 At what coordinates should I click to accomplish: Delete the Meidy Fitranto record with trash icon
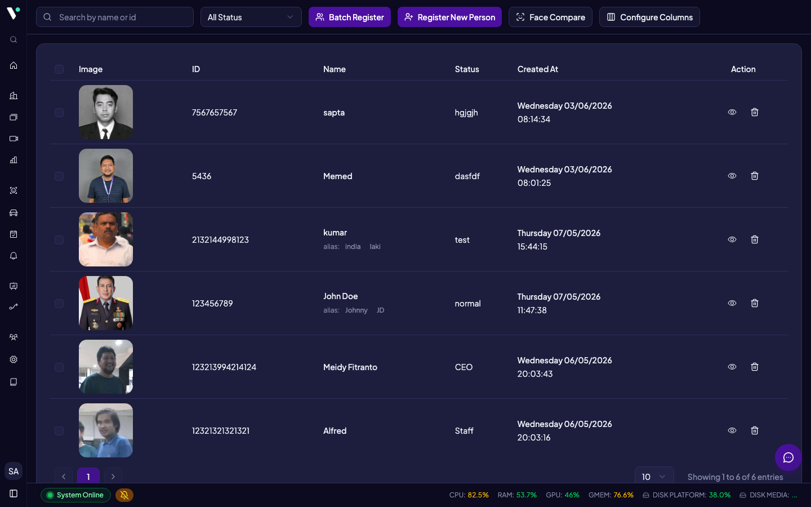755,367
